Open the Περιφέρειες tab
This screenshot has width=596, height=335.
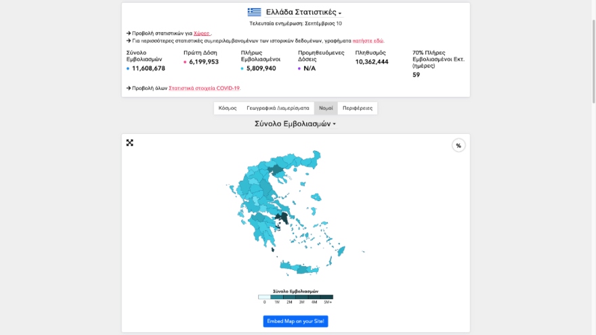coord(358,108)
